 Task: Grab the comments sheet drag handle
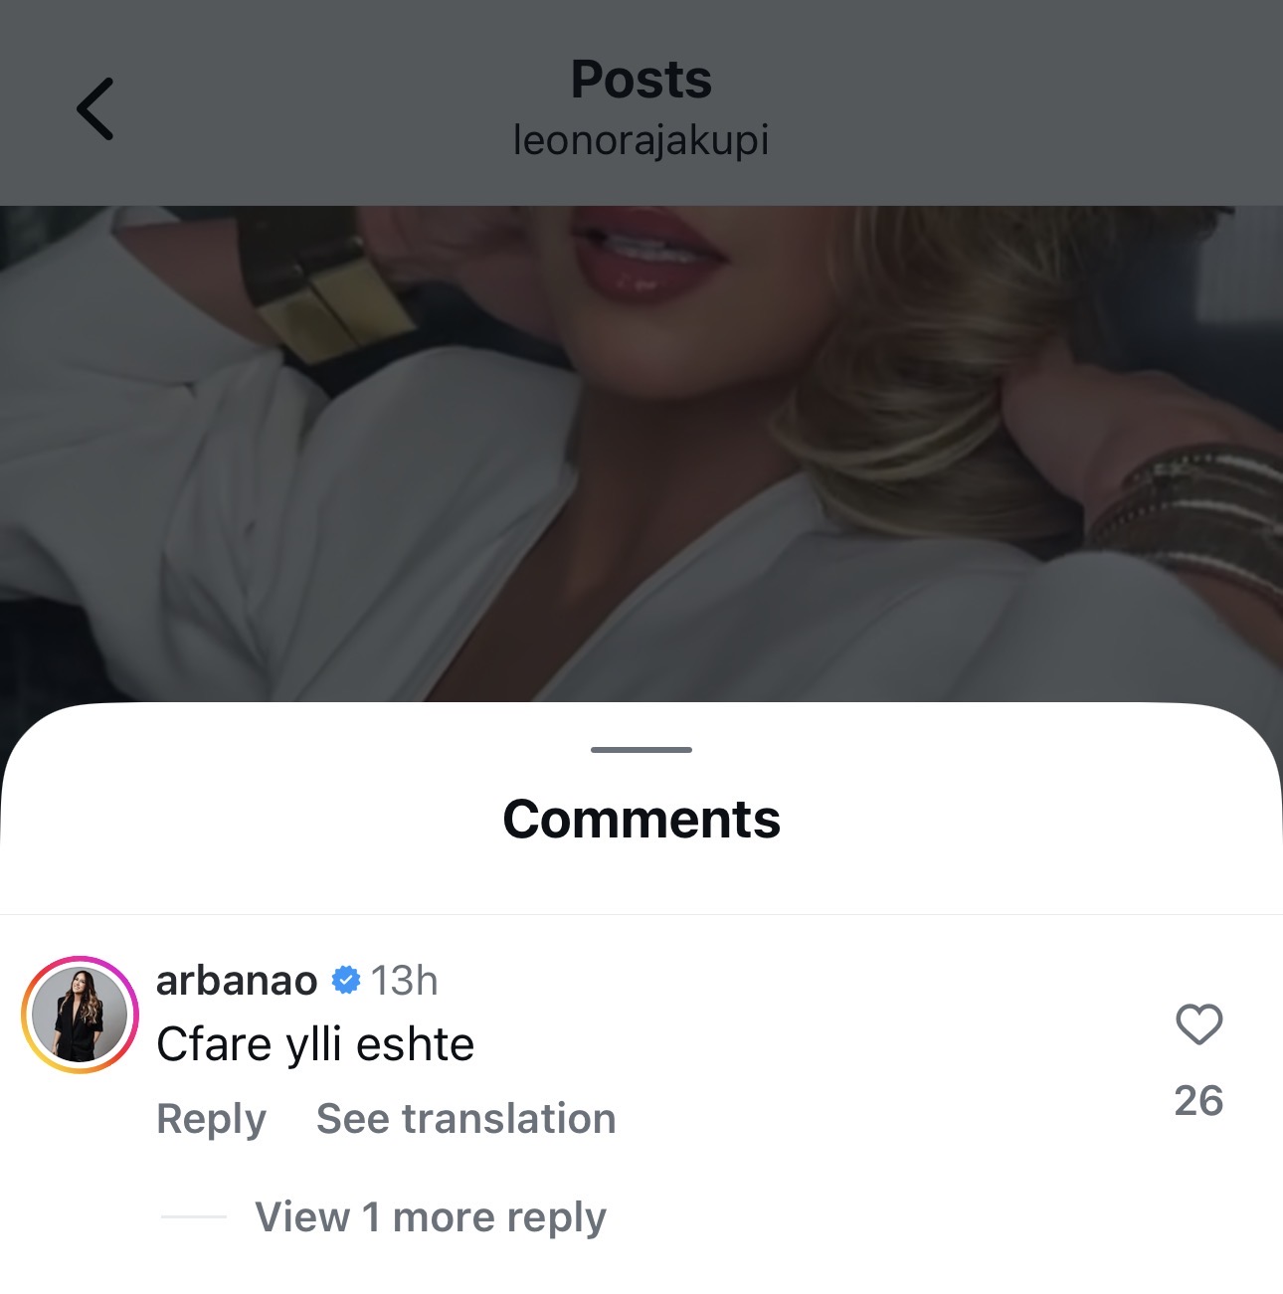pyautogui.click(x=641, y=749)
